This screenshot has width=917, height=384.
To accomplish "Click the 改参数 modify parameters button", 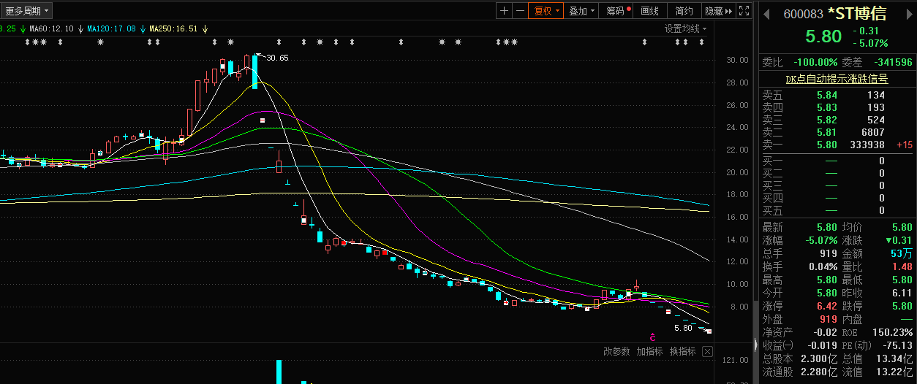I will [616, 352].
